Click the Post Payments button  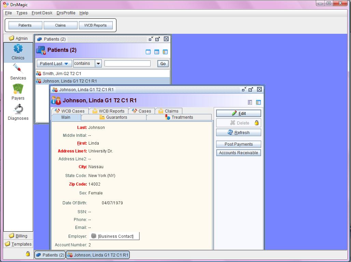point(239,144)
